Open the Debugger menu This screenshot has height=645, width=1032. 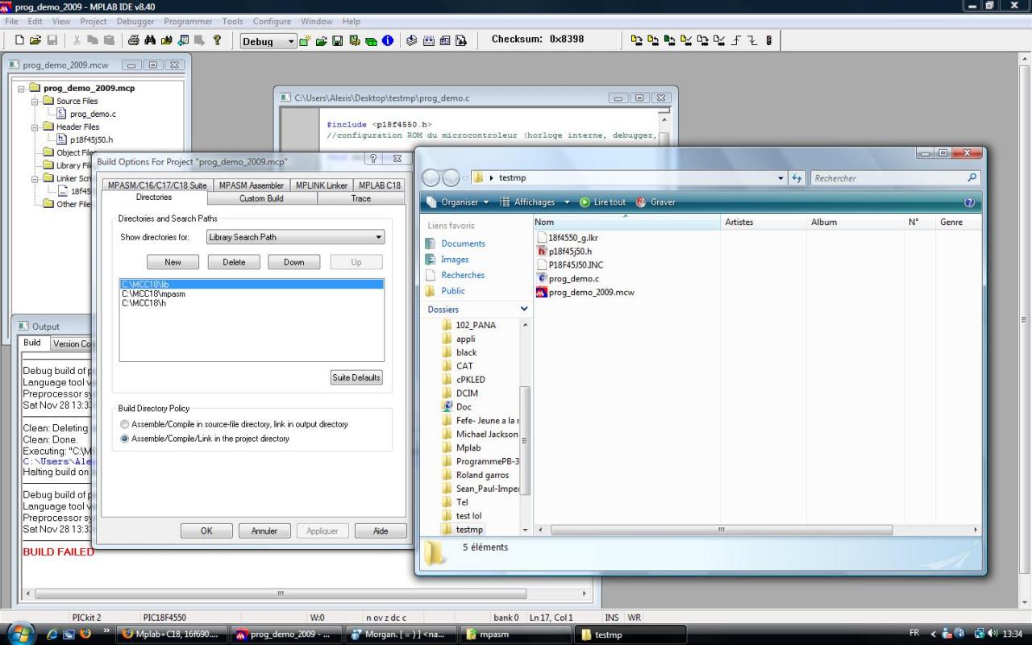135,21
